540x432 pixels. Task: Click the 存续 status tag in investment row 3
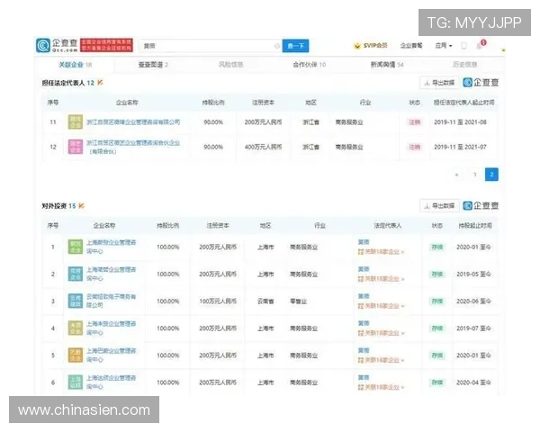point(437,301)
